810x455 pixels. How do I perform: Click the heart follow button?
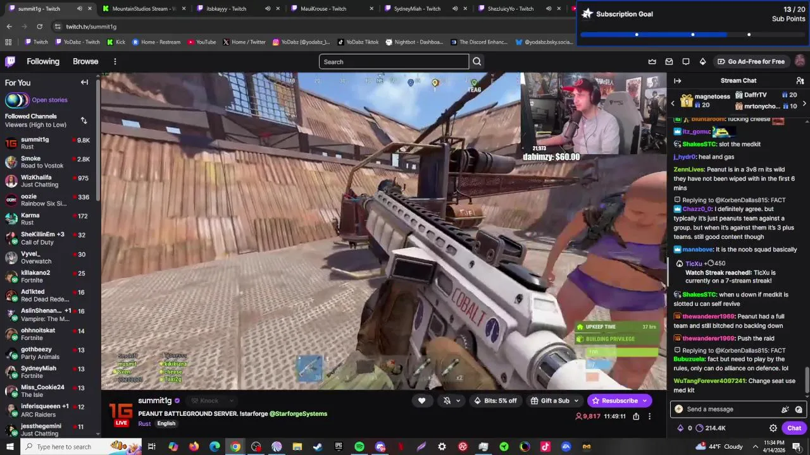pyautogui.click(x=422, y=401)
